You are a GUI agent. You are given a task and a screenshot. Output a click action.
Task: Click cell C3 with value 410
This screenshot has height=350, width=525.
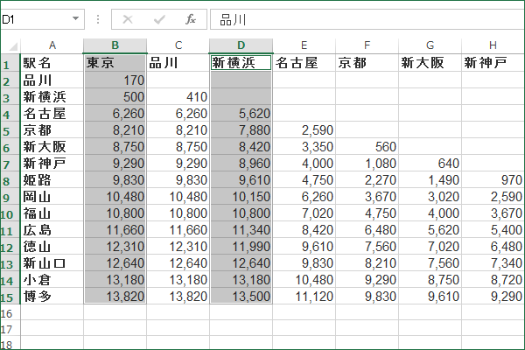(x=178, y=97)
